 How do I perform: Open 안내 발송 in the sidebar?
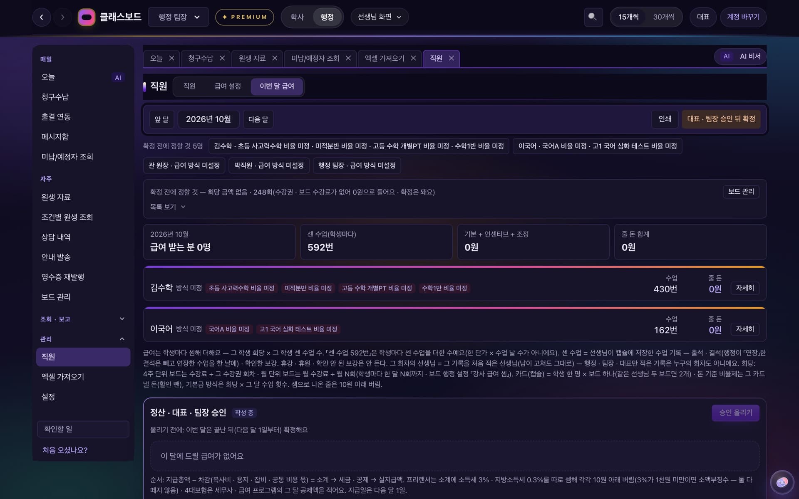point(83,257)
